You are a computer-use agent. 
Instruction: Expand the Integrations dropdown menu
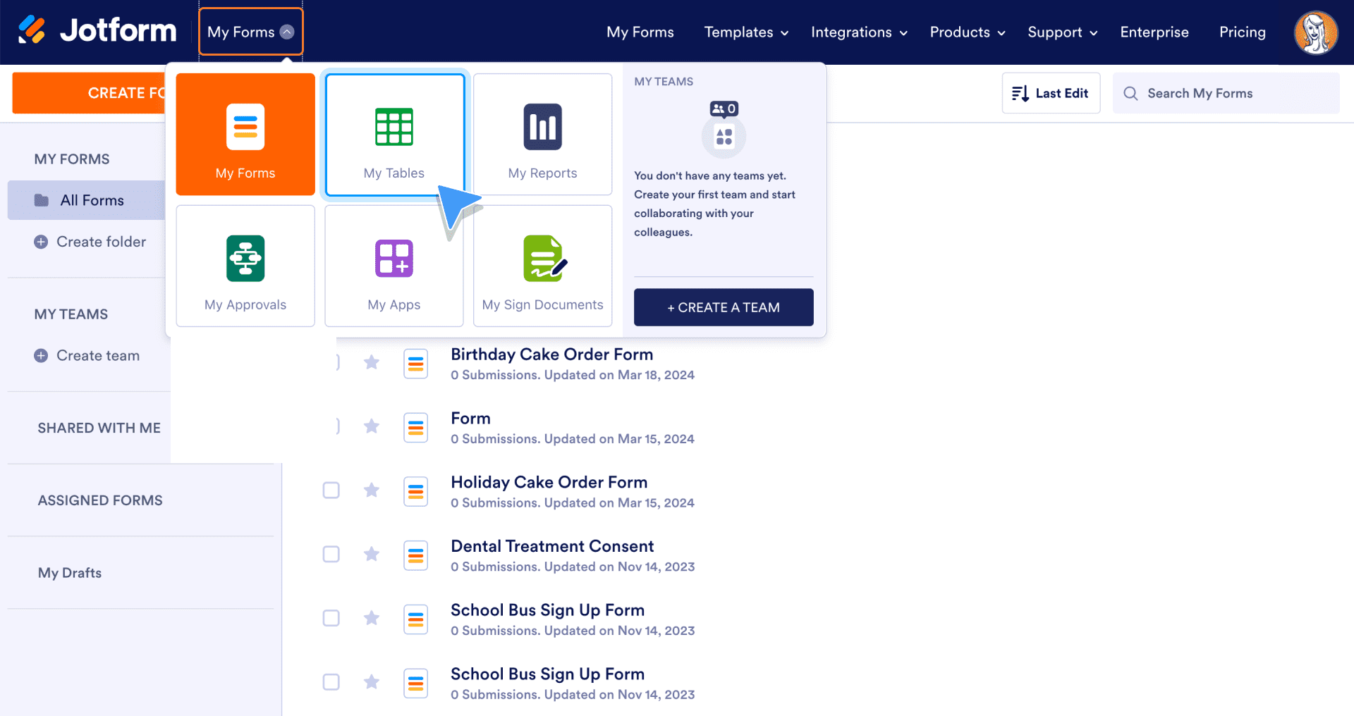coord(858,32)
